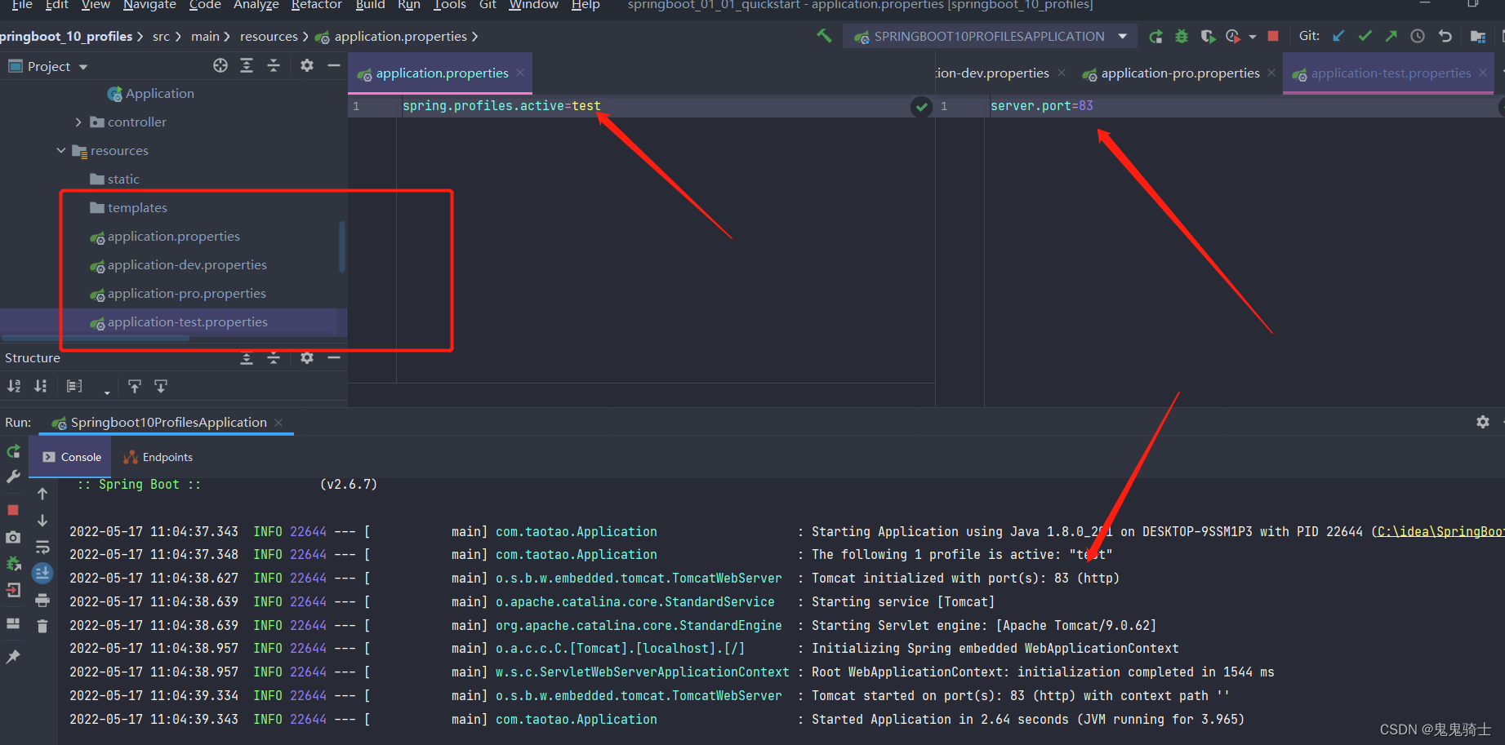This screenshot has width=1505, height=745.
Task: Close the Springboot10ProfilesApplication run tab
Action: tap(278, 422)
